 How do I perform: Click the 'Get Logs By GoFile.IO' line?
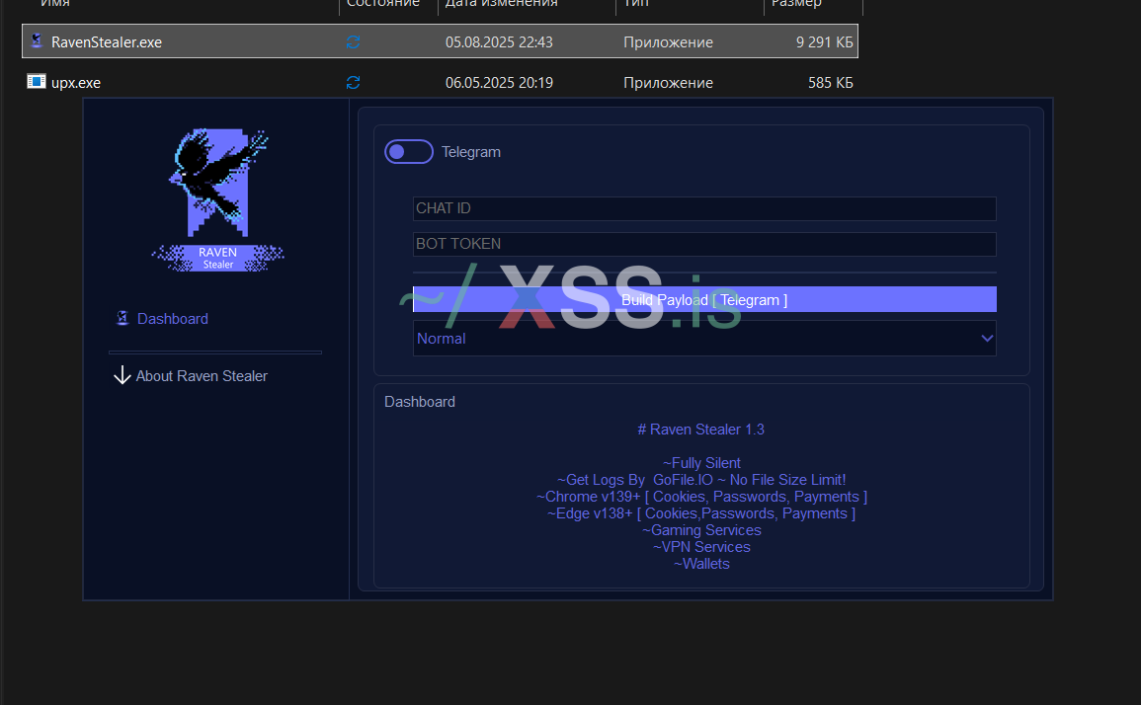click(x=701, y=480)
